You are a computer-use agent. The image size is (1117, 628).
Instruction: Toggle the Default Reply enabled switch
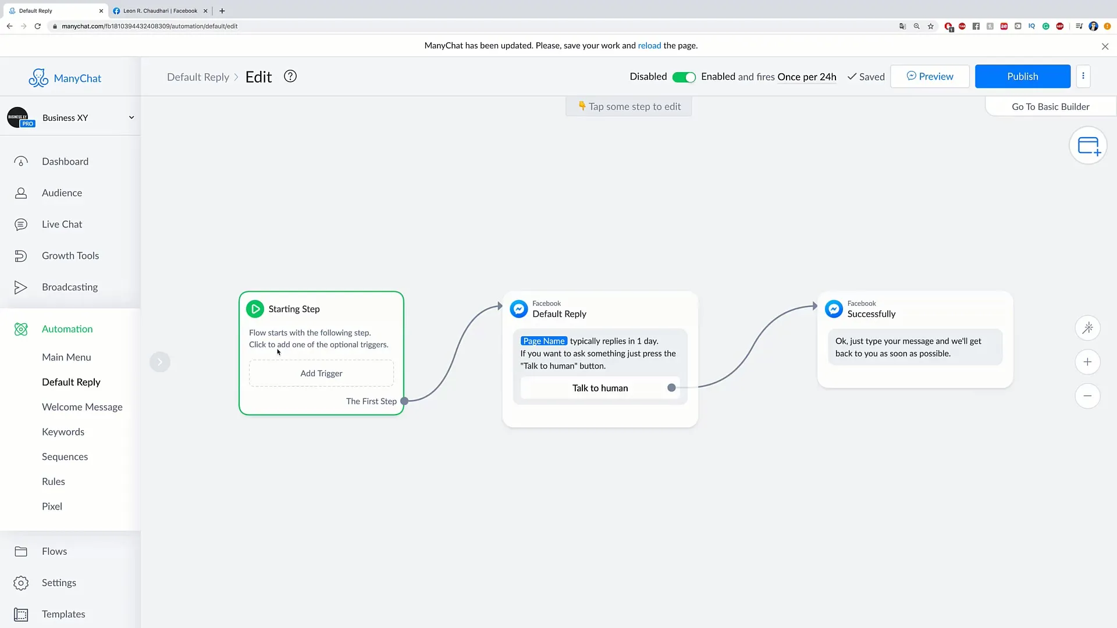point(684,77)
